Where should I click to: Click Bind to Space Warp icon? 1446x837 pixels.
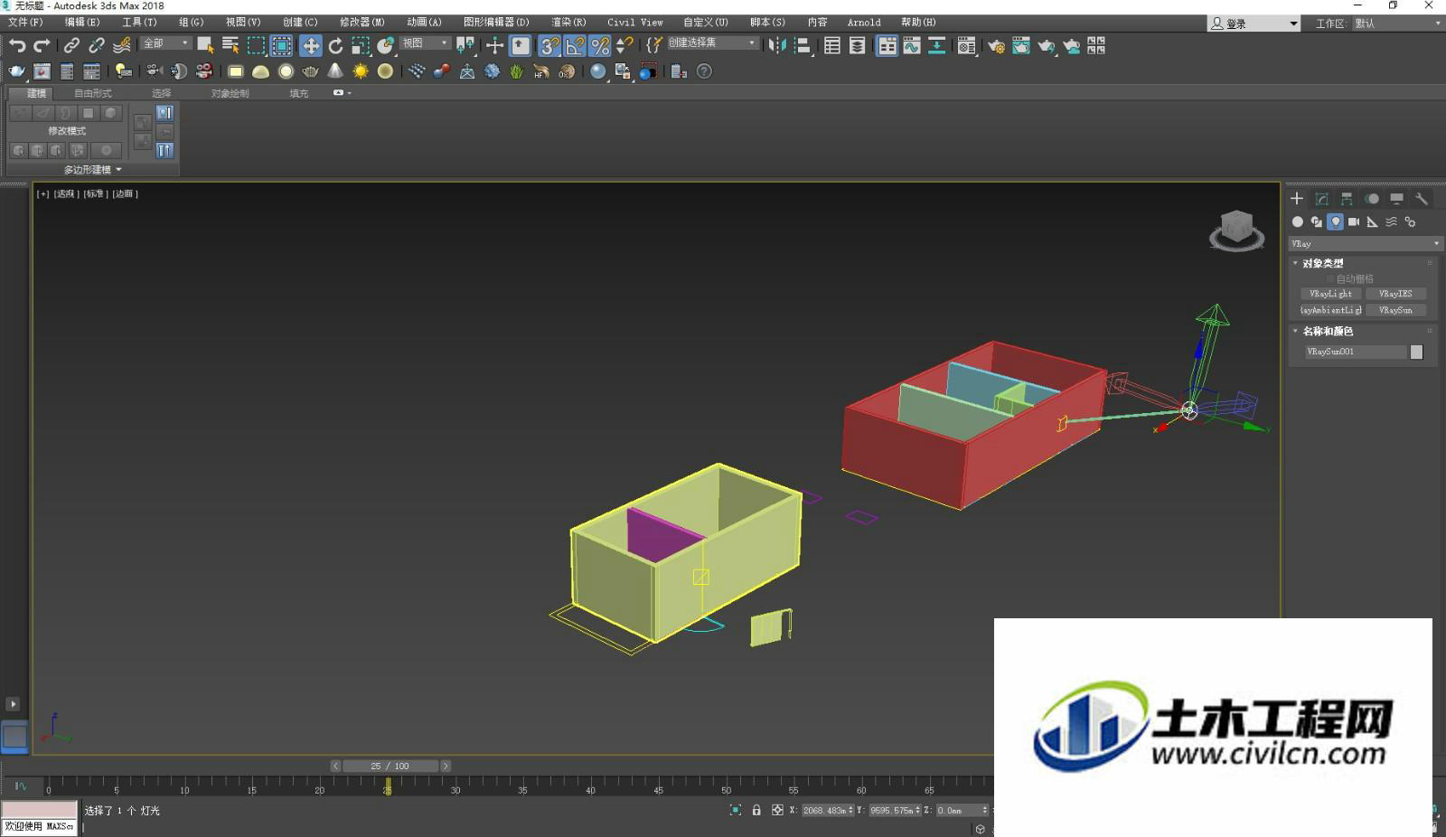[x=122, y=45]
